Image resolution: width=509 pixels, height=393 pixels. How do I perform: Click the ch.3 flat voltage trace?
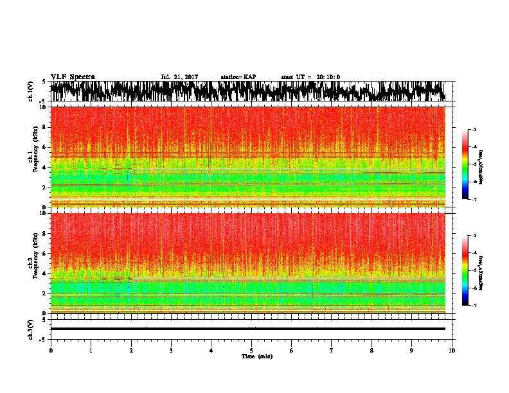coord(248,329)
